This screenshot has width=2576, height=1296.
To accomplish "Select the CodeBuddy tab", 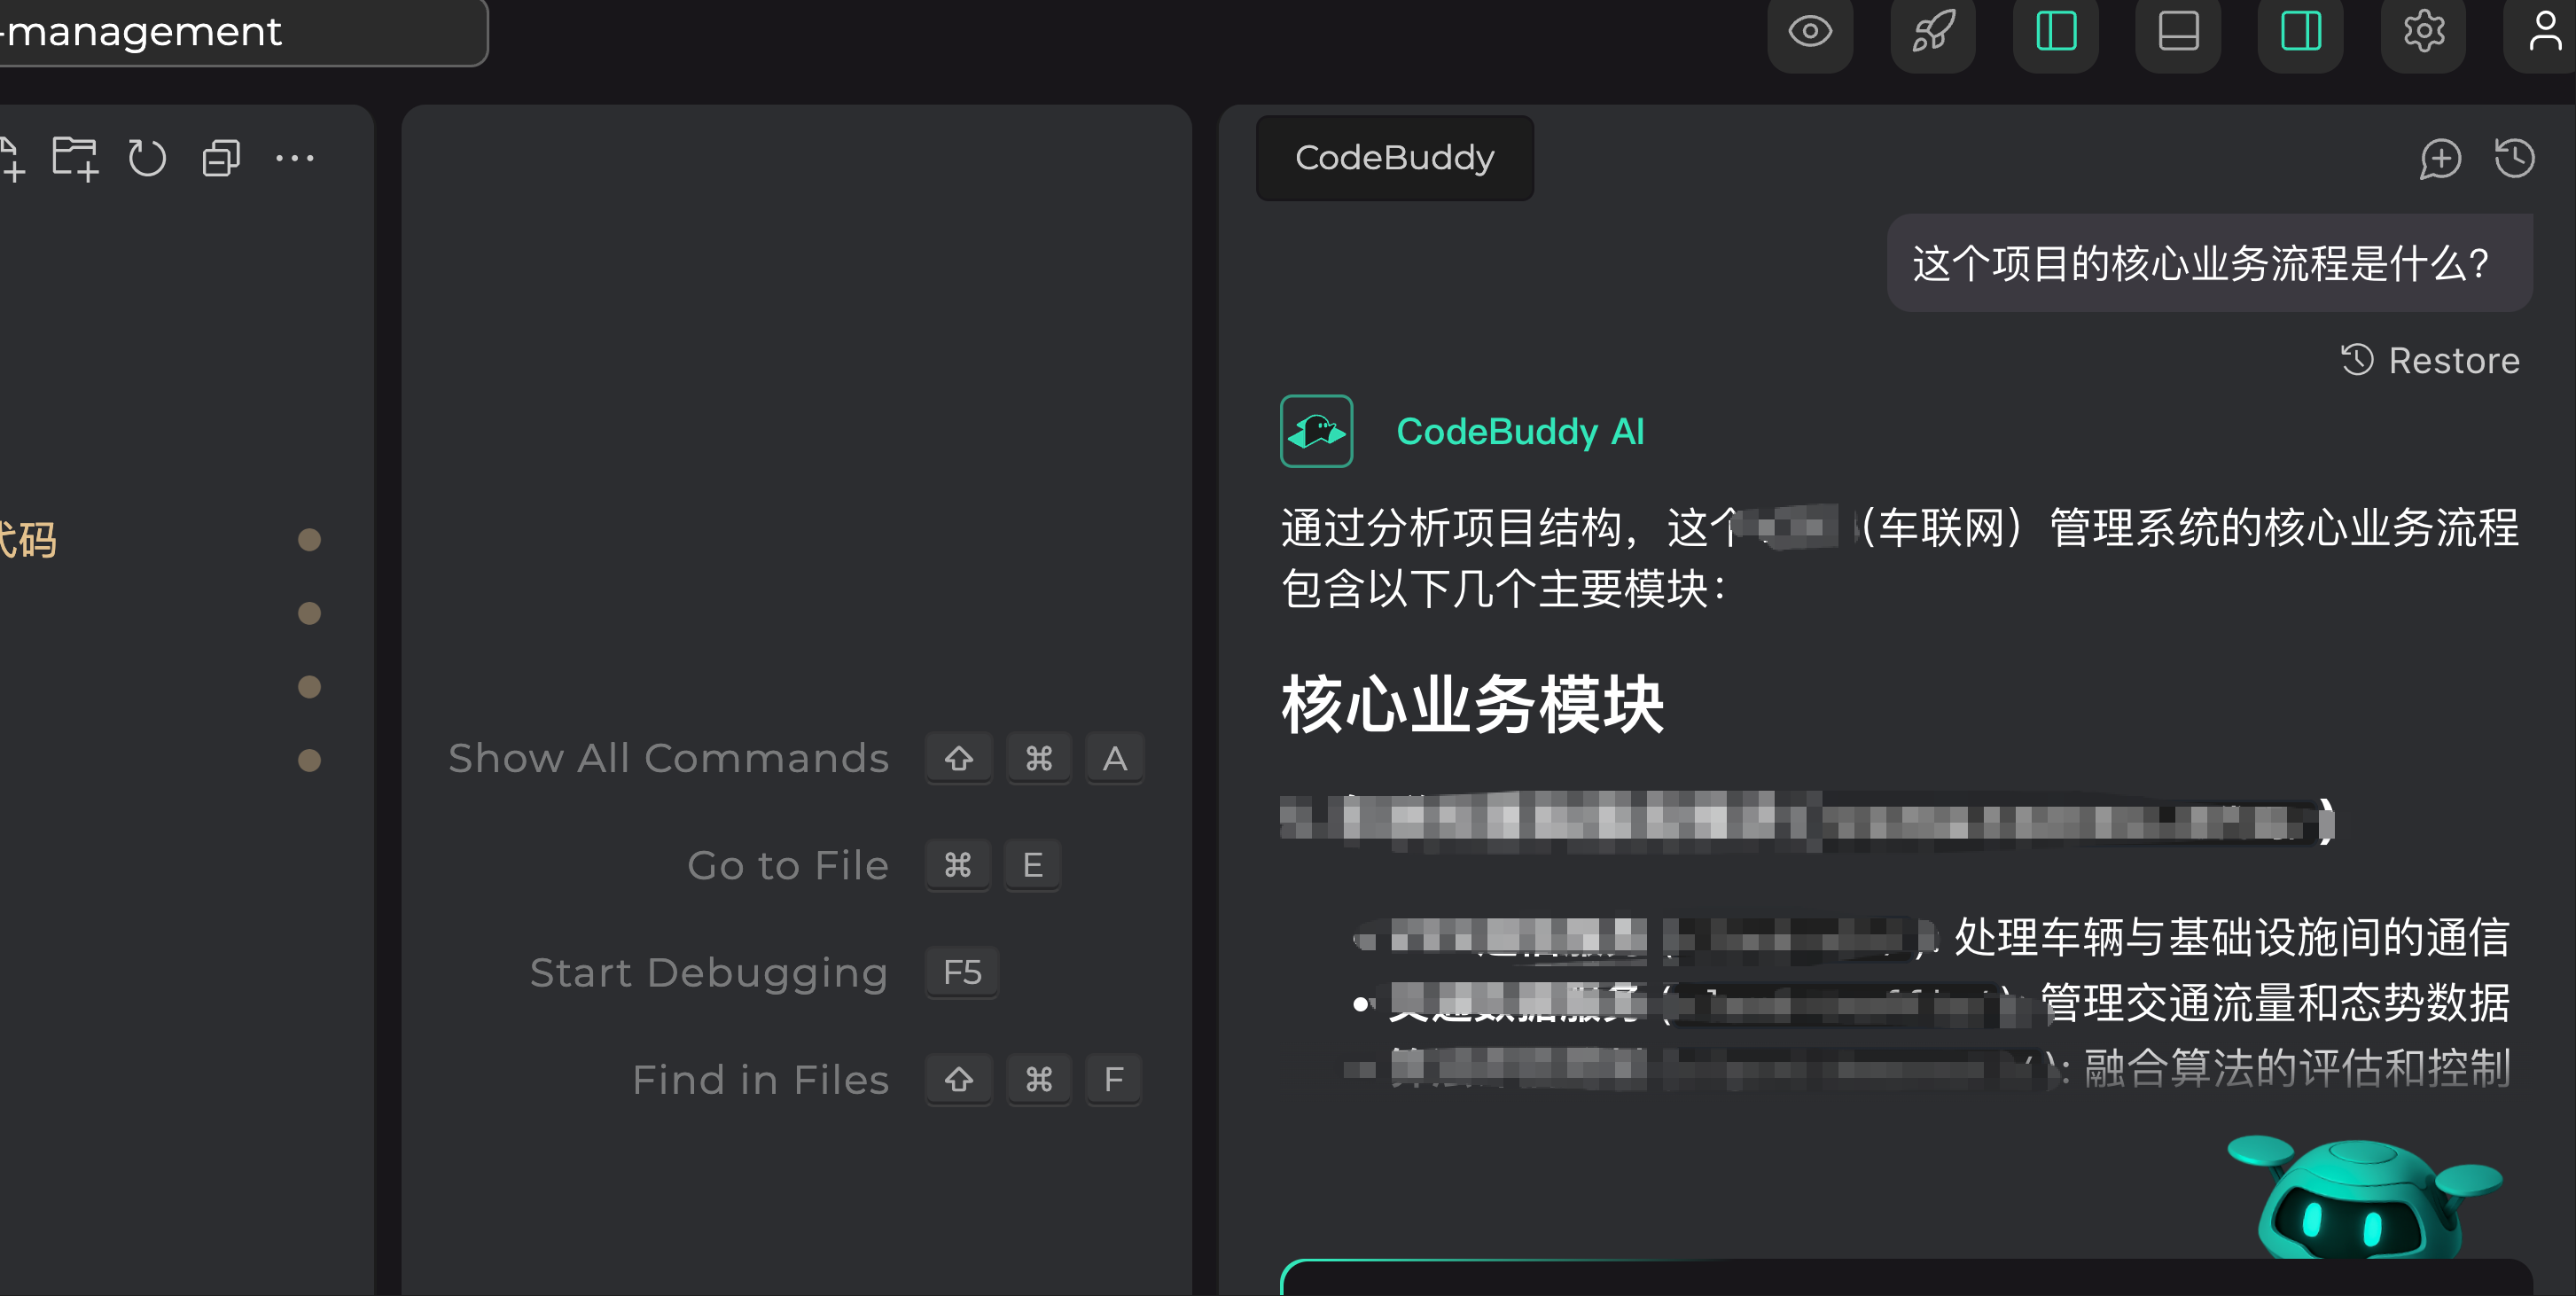I will [1395, 158].
